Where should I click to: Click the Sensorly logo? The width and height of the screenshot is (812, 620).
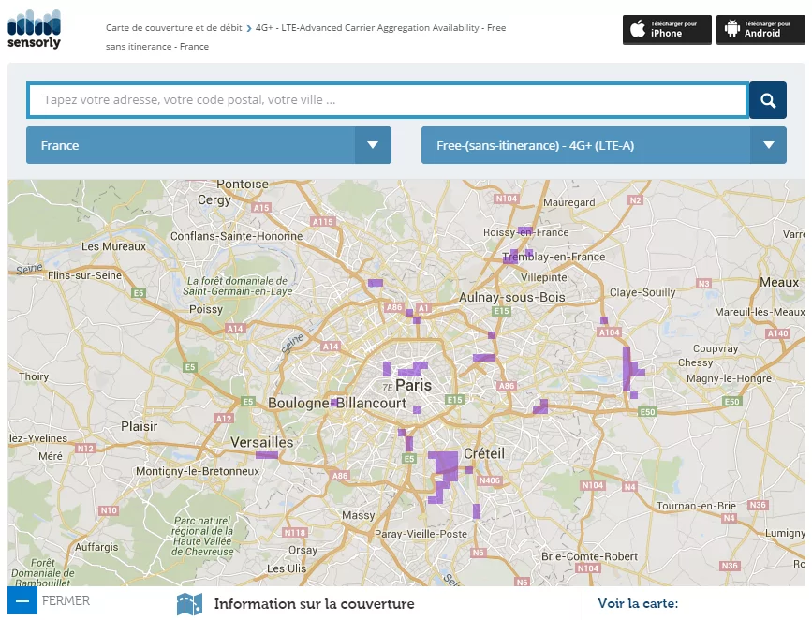35,29
